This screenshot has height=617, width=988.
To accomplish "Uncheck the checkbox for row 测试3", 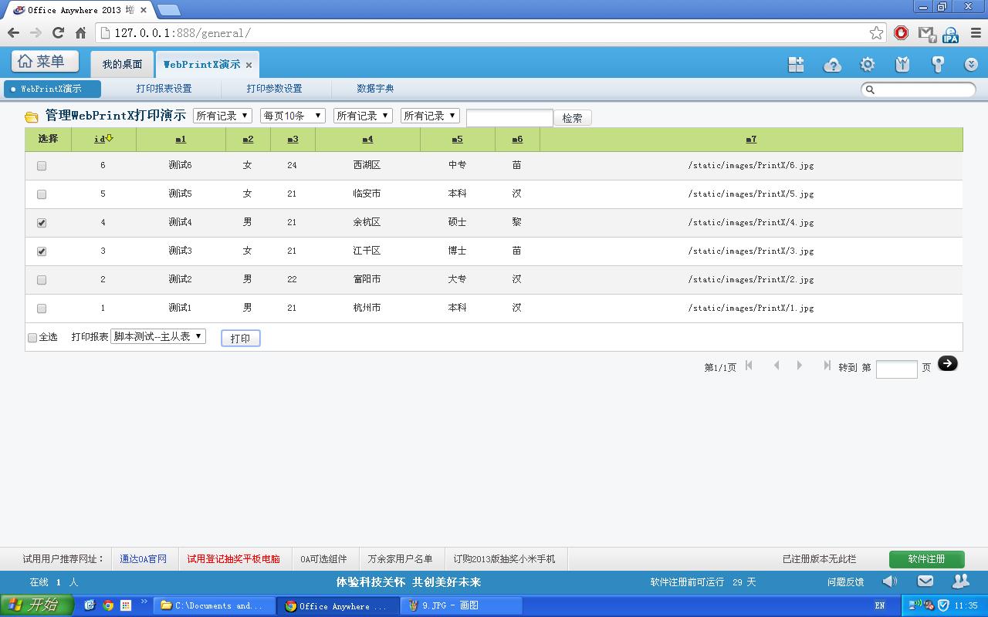I will tap(42, 251).
